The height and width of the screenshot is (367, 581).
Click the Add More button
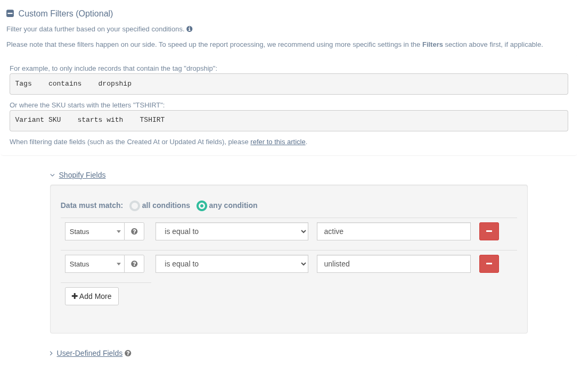(92, 296)
